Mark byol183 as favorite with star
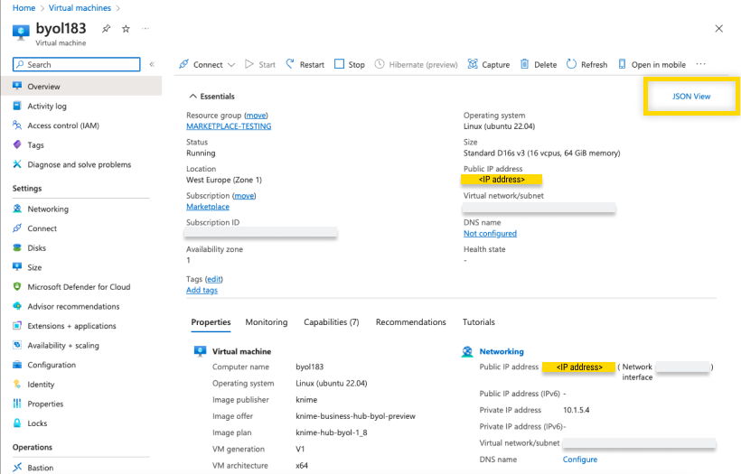Image resolution: width=741 pixels, height=474 pixels. click(x=126, y=29)
